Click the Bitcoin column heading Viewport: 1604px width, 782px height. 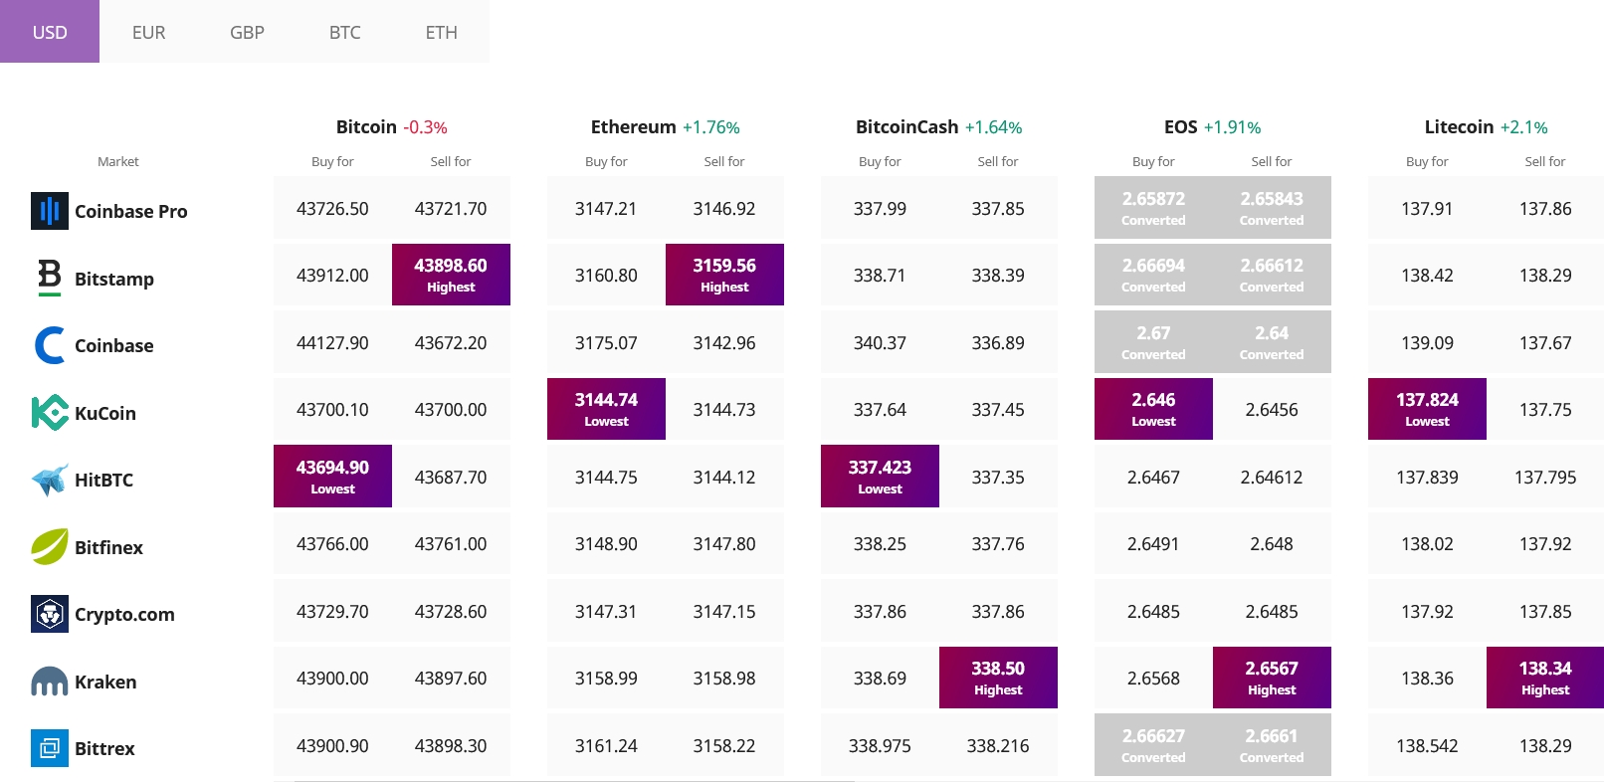pyautogui.click(x=366, y=126)
